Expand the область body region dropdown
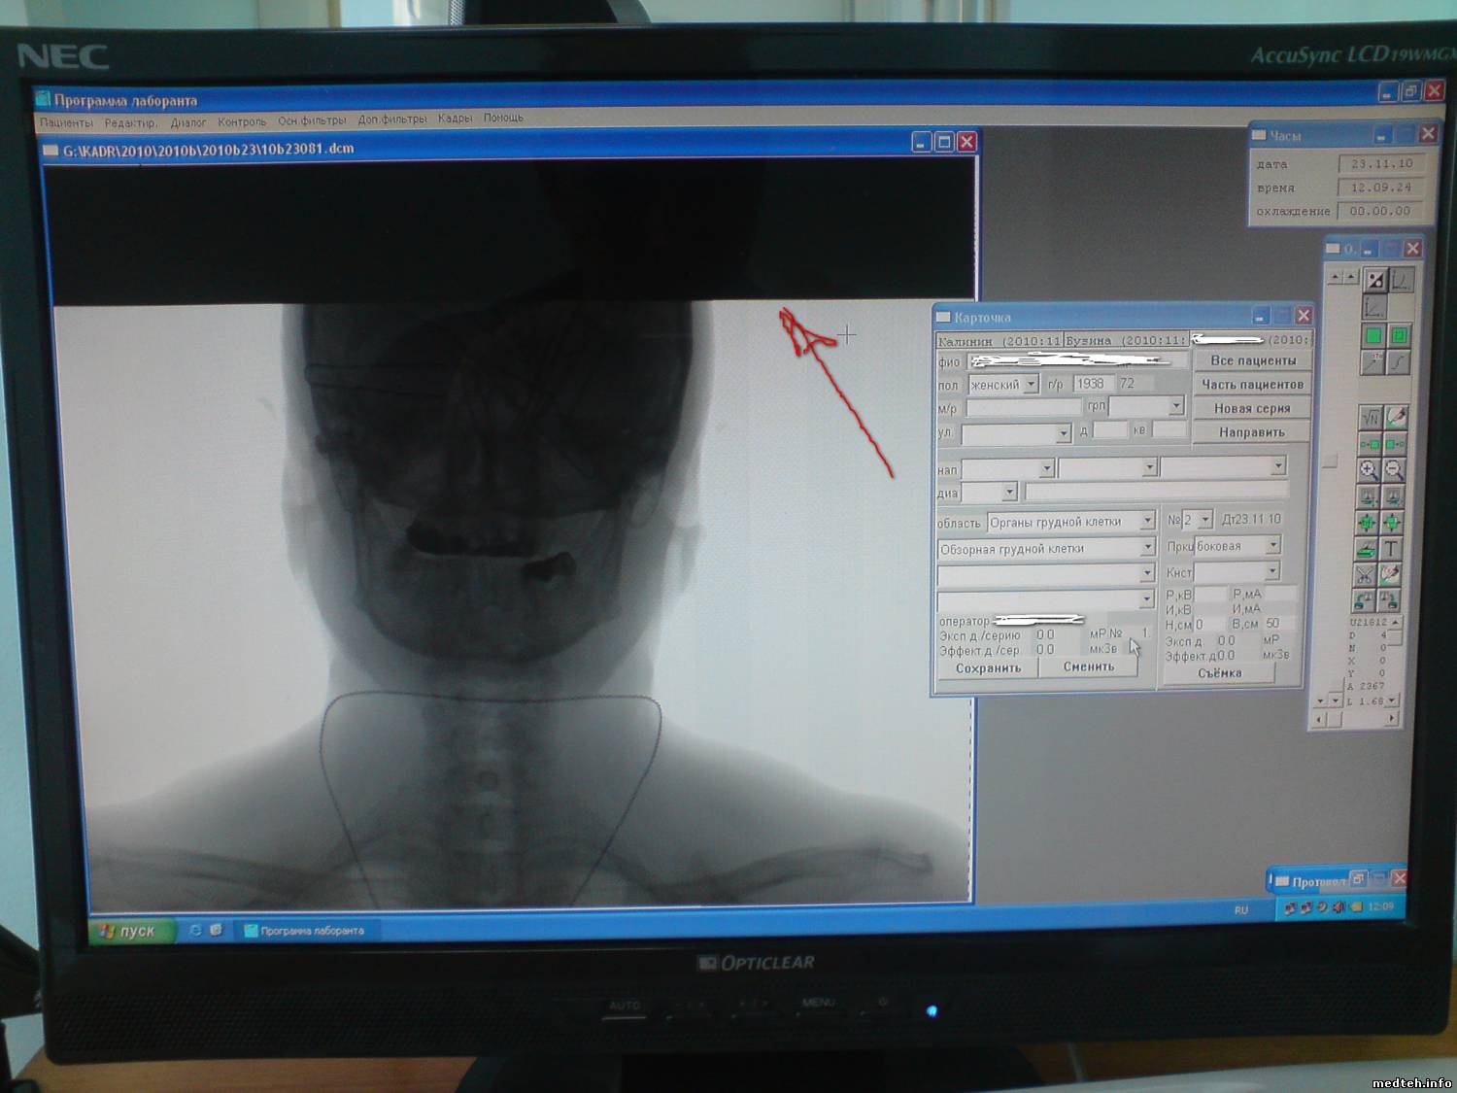 point(1147,522)
